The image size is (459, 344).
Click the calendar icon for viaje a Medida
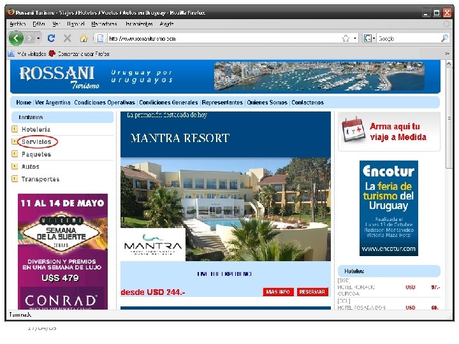click(354, 129)
